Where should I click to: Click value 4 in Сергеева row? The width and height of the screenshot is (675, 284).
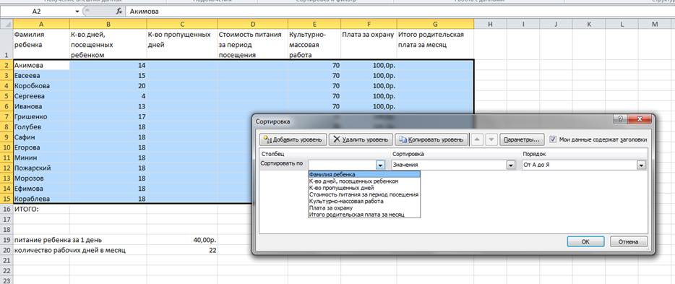point(108,96)
